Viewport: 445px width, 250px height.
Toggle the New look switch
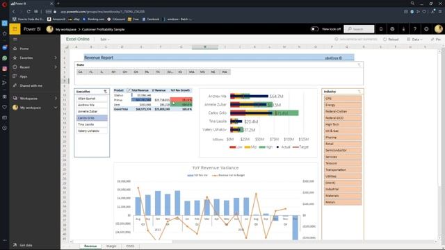pyautogui.click(x=314, y=29)
